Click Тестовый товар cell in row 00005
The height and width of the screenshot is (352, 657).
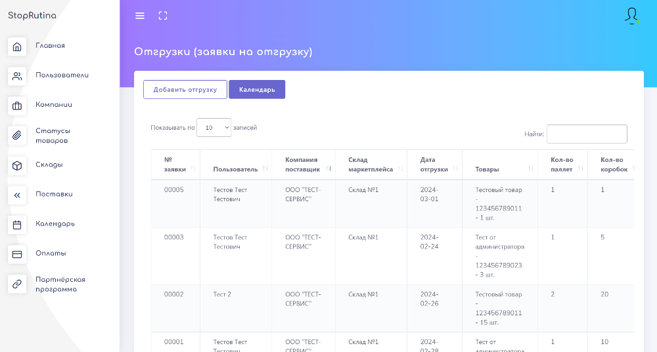tap(499, 204)
